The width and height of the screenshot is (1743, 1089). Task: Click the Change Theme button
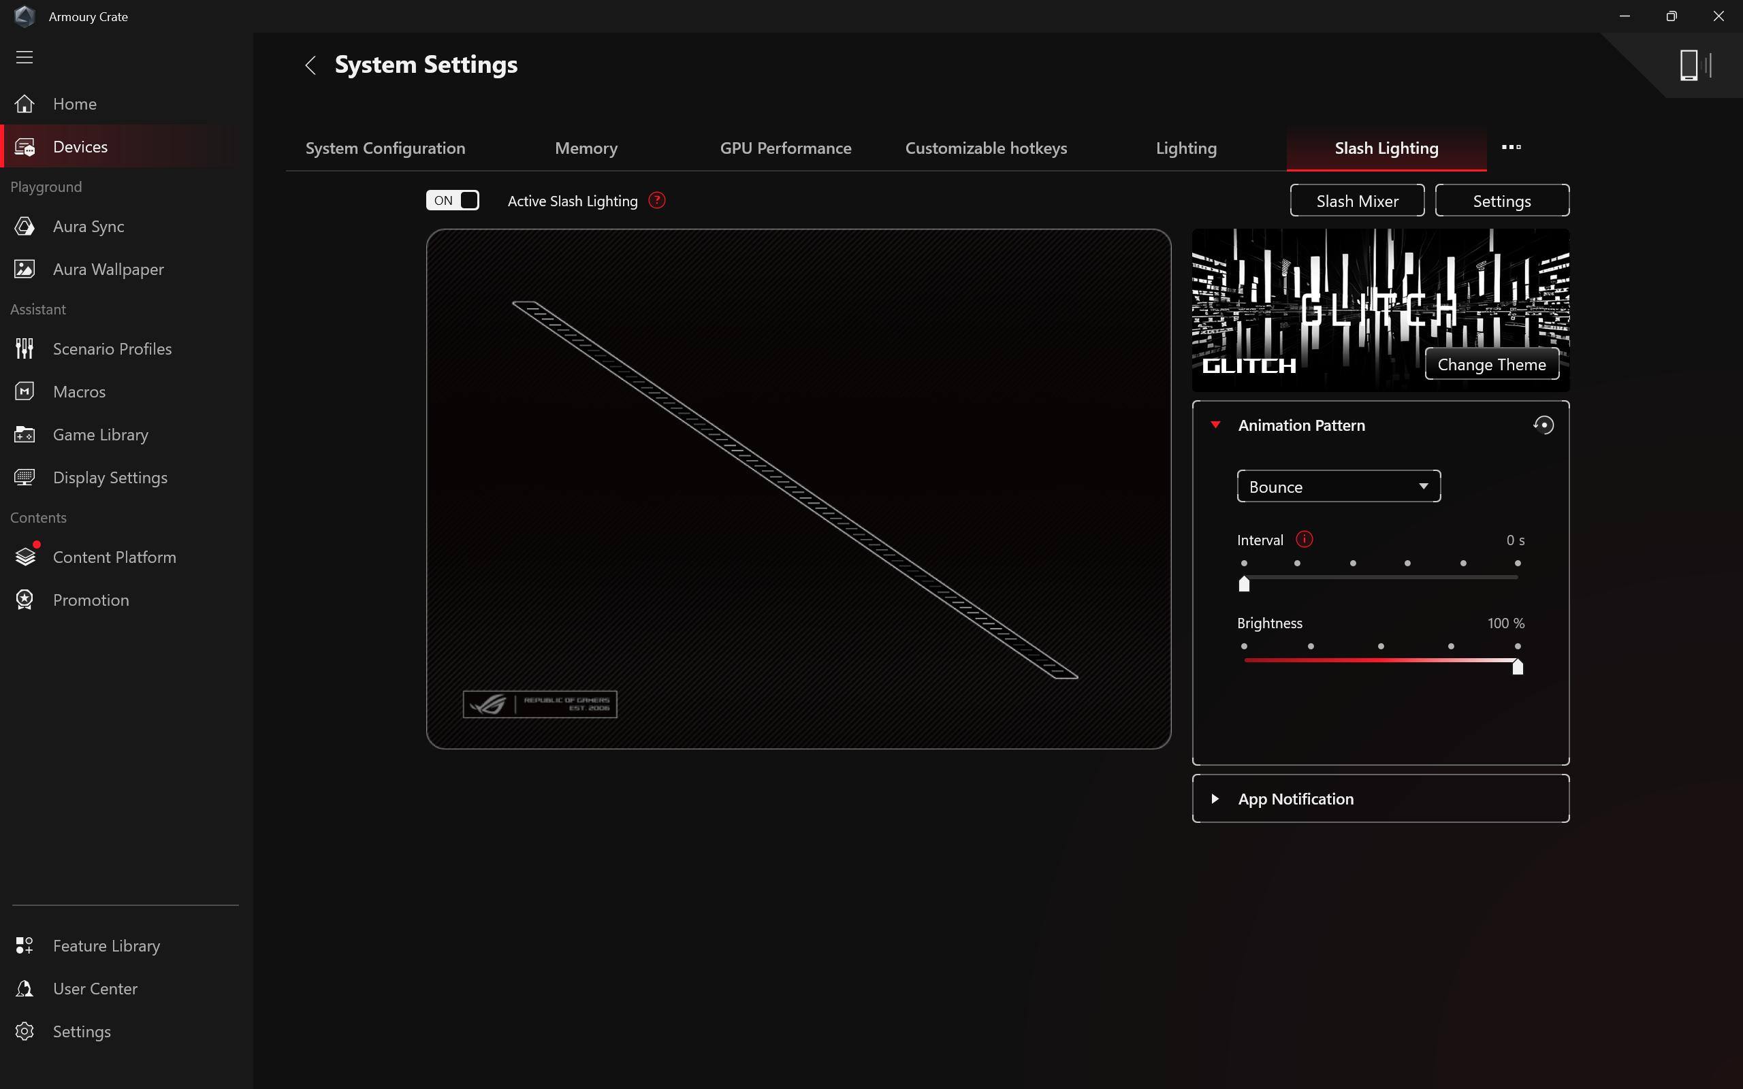(1492, 364)
